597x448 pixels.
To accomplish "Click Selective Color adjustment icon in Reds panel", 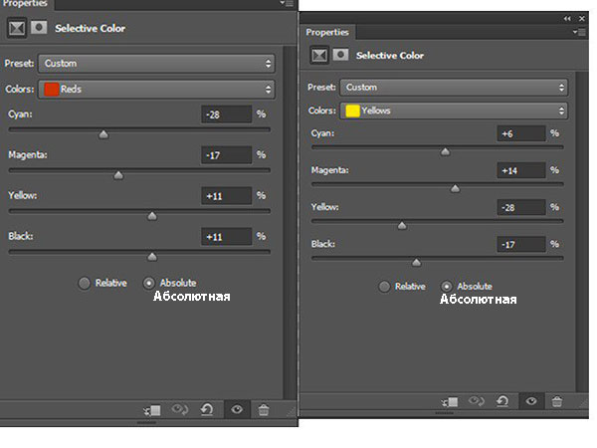I will (x=16, y=28).
